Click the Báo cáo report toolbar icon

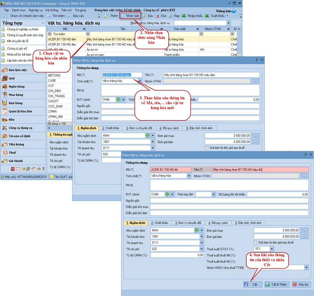tap(69, 16)
